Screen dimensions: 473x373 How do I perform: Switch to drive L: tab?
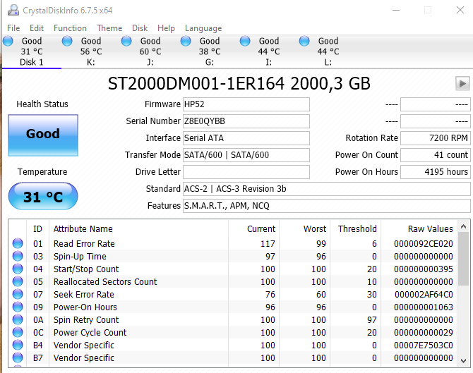[x=328, y=51]
